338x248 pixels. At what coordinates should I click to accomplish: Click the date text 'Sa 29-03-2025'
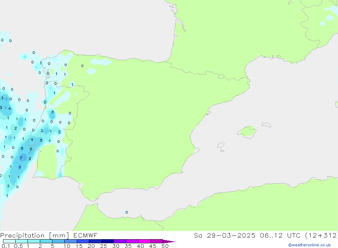[x=225, y=235]
